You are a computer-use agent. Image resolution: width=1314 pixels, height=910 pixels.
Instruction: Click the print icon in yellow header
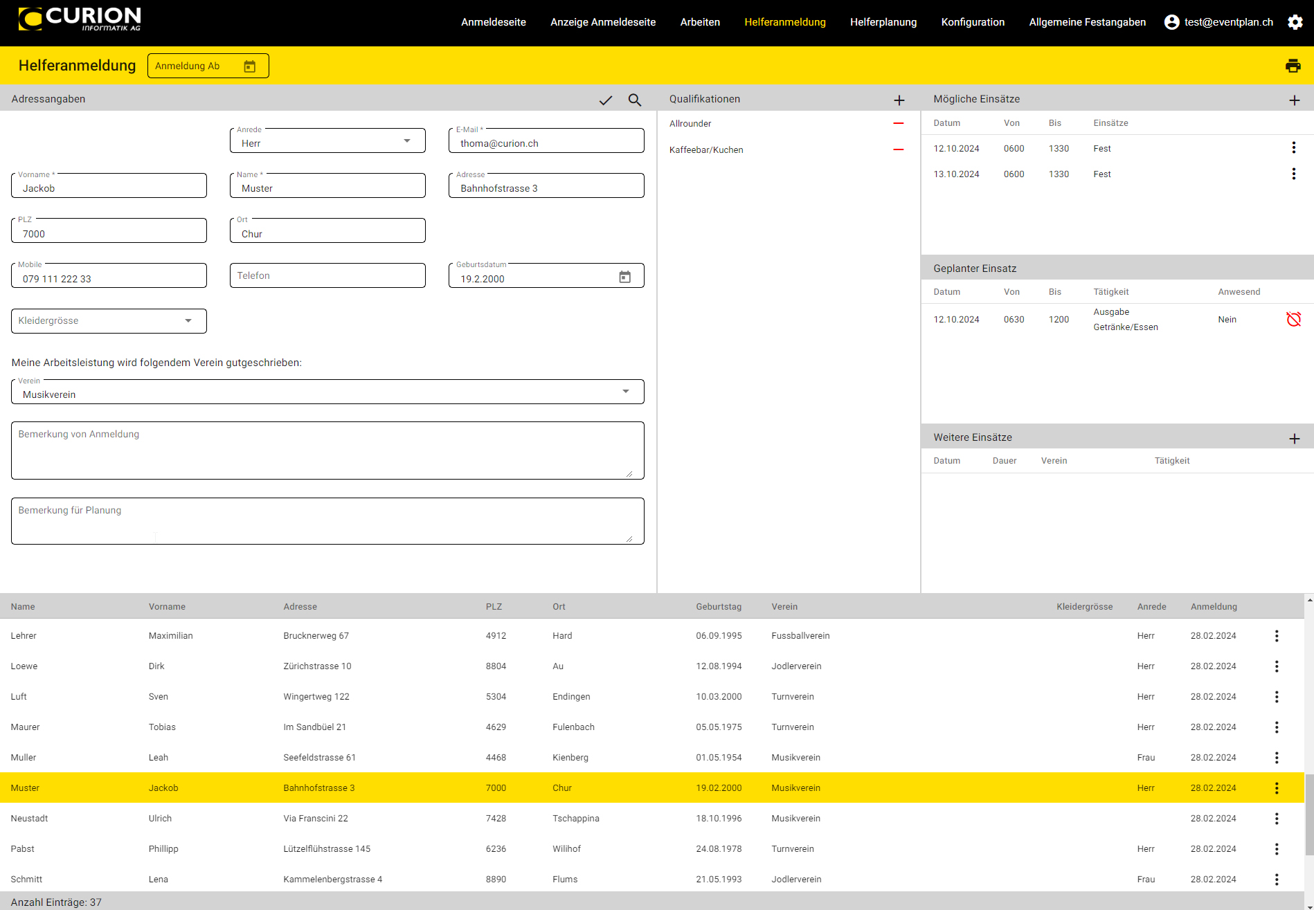click(x=1293, y=66)
